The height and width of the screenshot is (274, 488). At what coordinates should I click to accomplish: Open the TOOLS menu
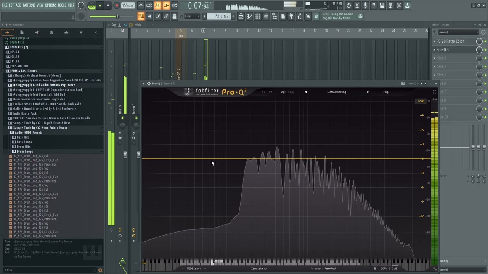(x=62, y=5)
